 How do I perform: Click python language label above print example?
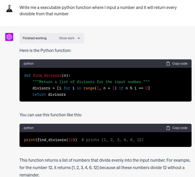pyautogui.click(x=29, y=128)
